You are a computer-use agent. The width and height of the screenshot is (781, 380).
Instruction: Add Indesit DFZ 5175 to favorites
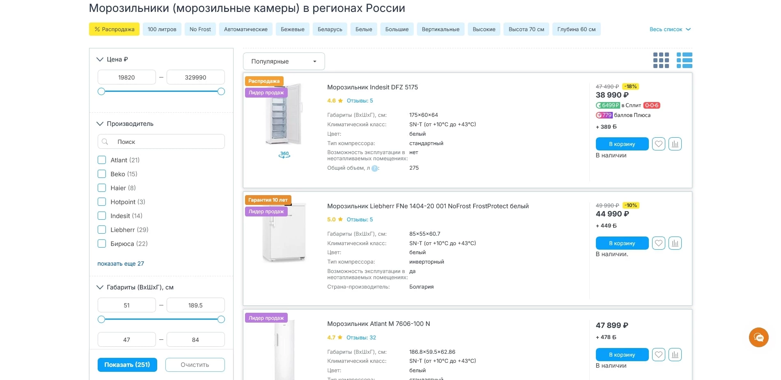click(659, 144)
